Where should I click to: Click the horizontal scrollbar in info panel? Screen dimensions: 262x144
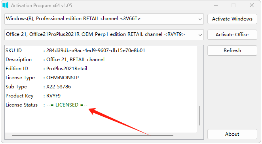coord(92,136)
